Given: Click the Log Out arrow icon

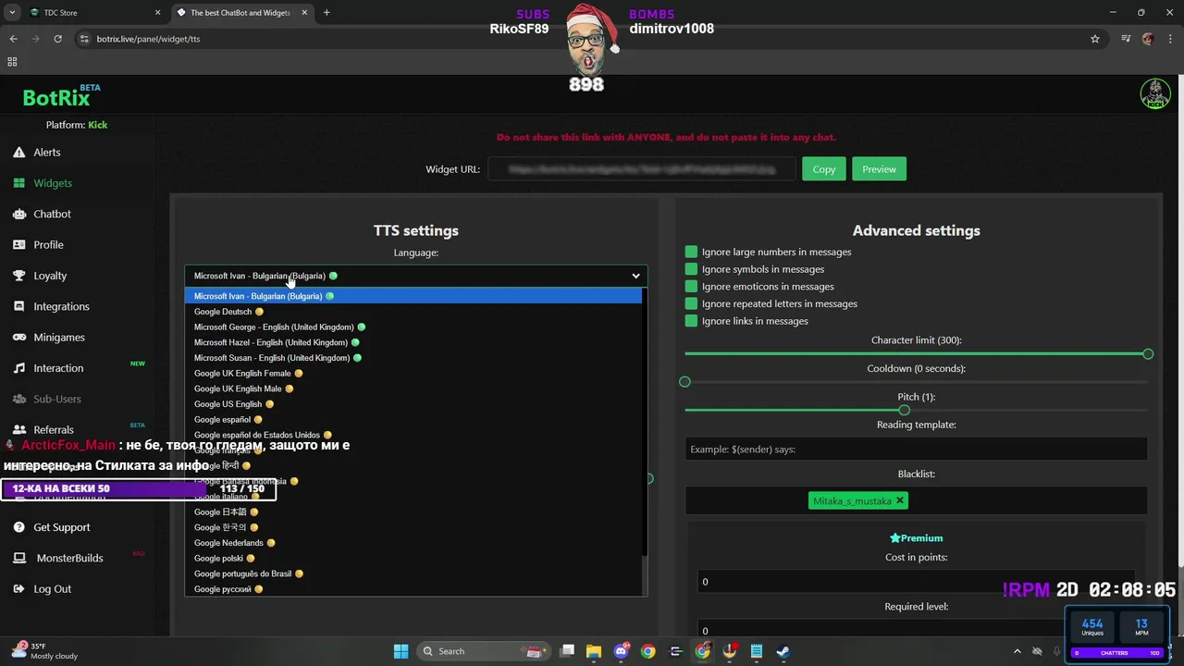Looking at the screenshot, I should [18, 589].
